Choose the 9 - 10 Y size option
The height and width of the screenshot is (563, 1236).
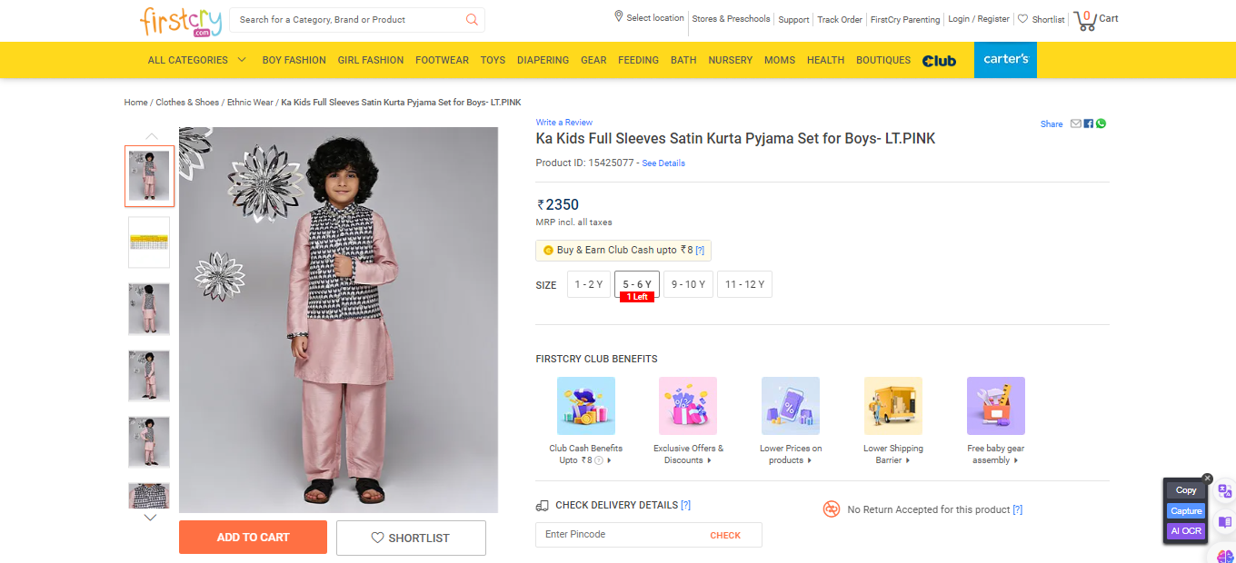(x=688, y=284)
